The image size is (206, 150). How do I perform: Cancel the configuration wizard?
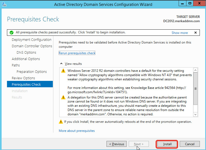190,144
